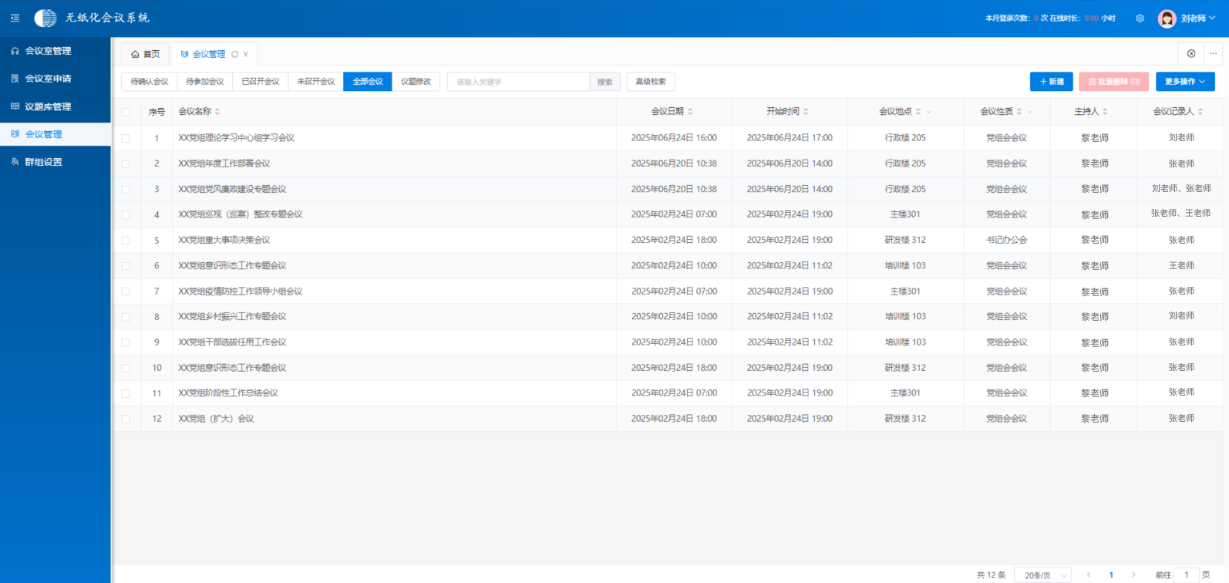Open the 会议地点 column filter chevron
This screenshot has height=583, width=1229.
click(x=928, y=112)
